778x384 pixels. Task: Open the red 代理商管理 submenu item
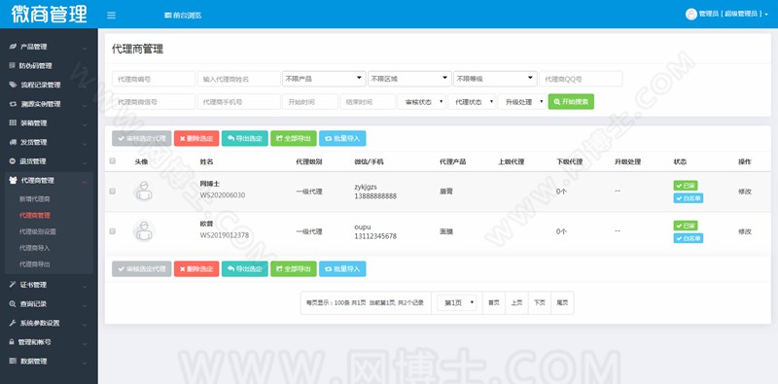click(x=35, y=215)
